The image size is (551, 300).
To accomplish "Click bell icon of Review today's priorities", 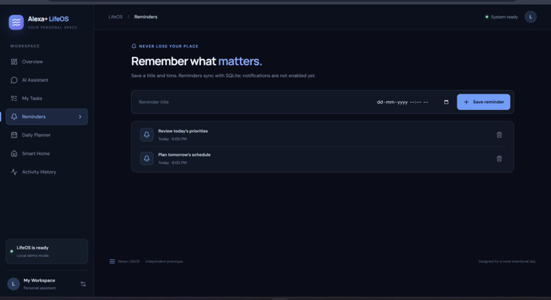I will pyautogui.click(x=146, y=135).
